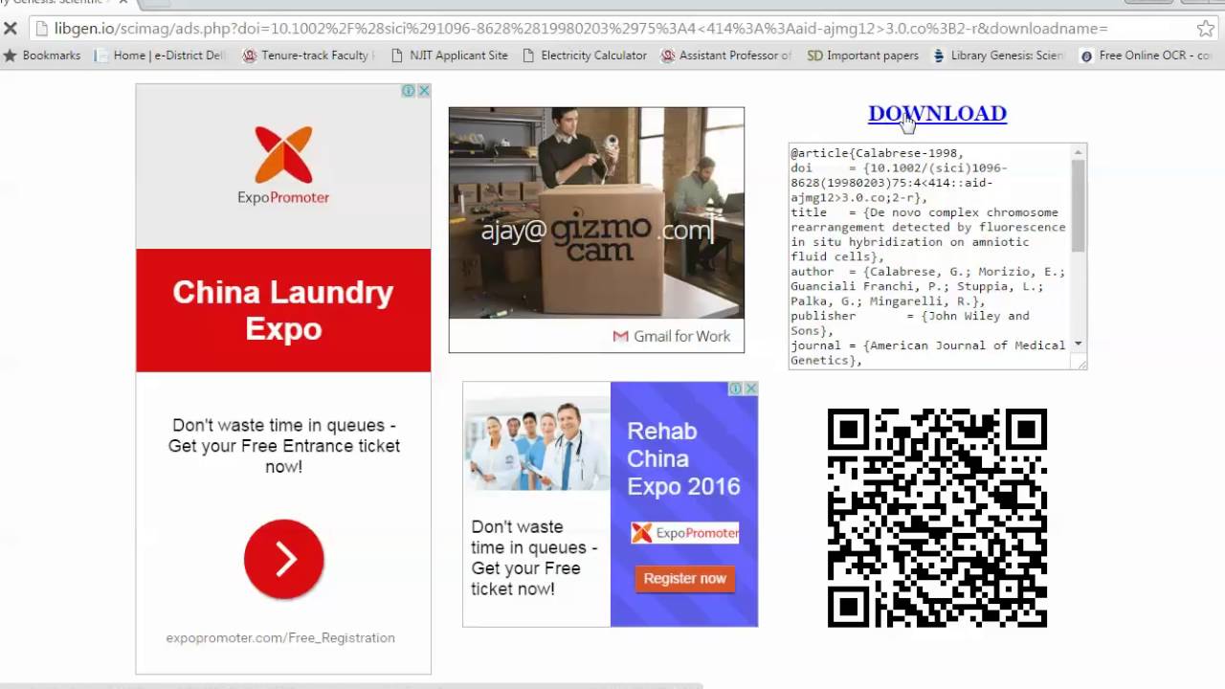Click the Gmail for Work ad video
The image size is (1225, 689).
[x=596, y=212]
